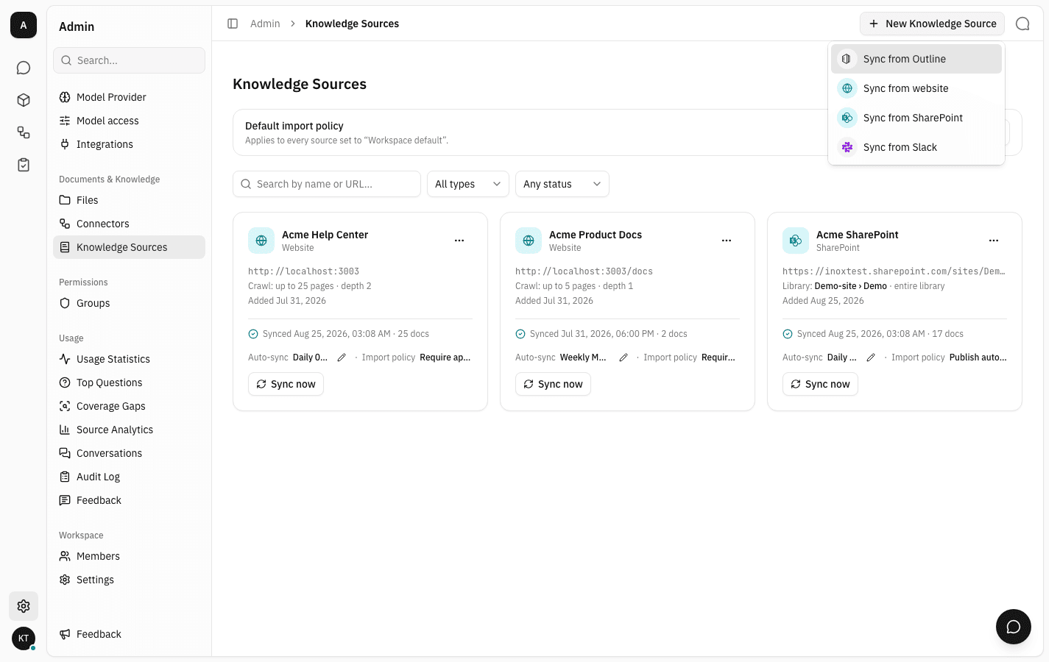1060x662 pixels.
Task: Open Members under Workspace
Action: pos(129,556)
